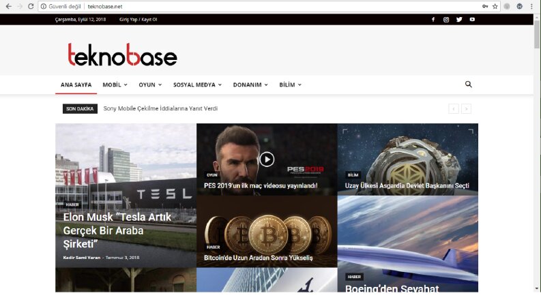541x304 pixels.
Task: Expand the OYUN menu dropdown
Action: (x=150, y=85)
